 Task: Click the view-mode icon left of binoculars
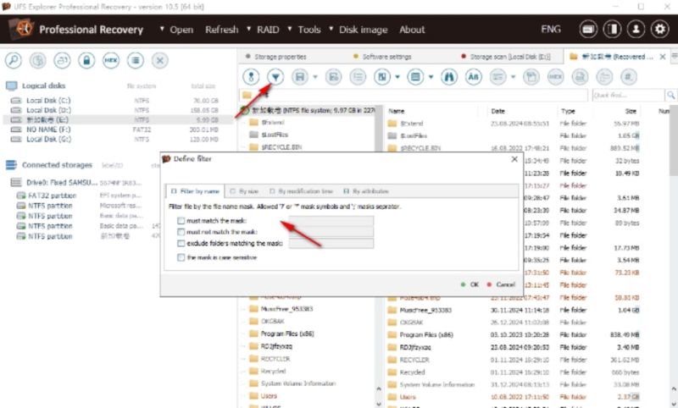415,77
